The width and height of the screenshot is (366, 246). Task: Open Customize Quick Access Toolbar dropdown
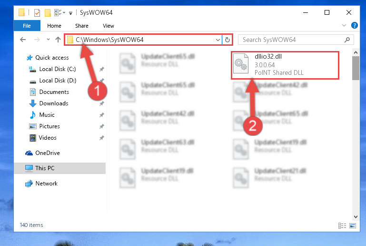tap(70, 13)
